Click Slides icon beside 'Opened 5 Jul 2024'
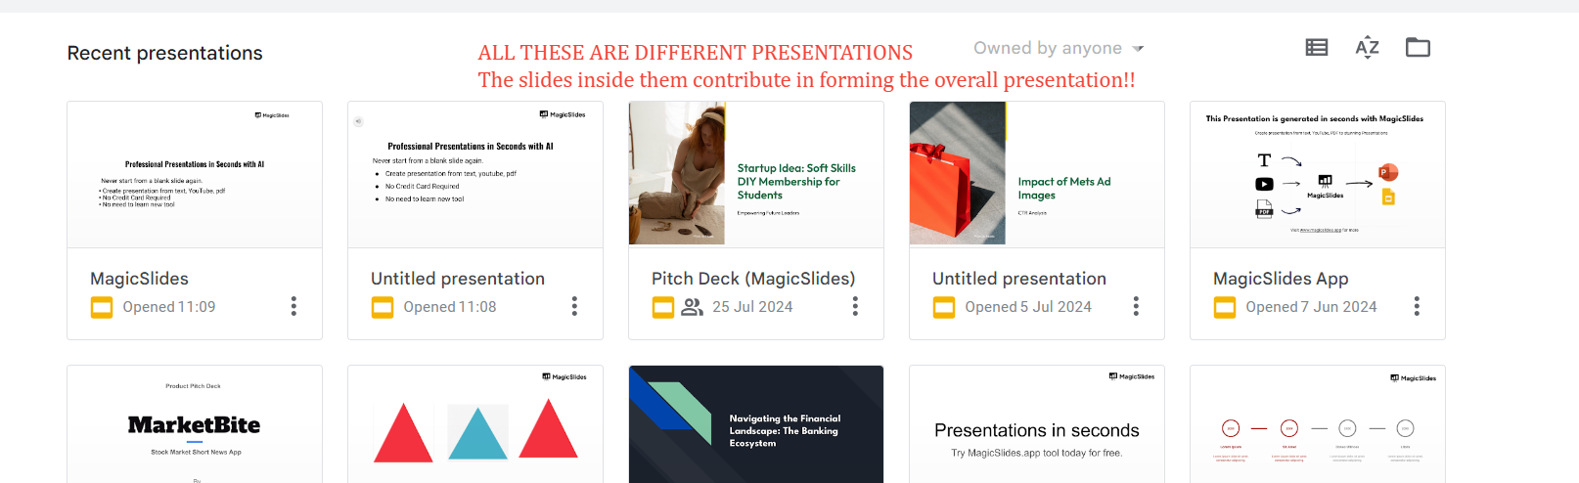Viewport: 1579px width, 483px height. click(944, 308)
